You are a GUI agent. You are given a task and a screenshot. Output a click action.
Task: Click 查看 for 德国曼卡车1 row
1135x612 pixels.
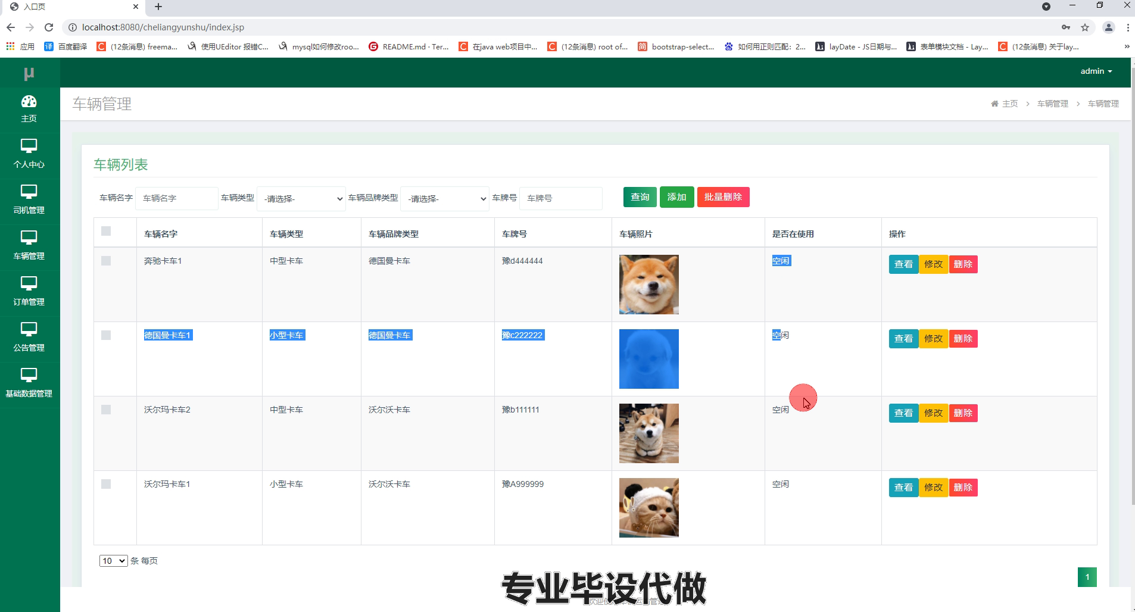pos(903,339)
